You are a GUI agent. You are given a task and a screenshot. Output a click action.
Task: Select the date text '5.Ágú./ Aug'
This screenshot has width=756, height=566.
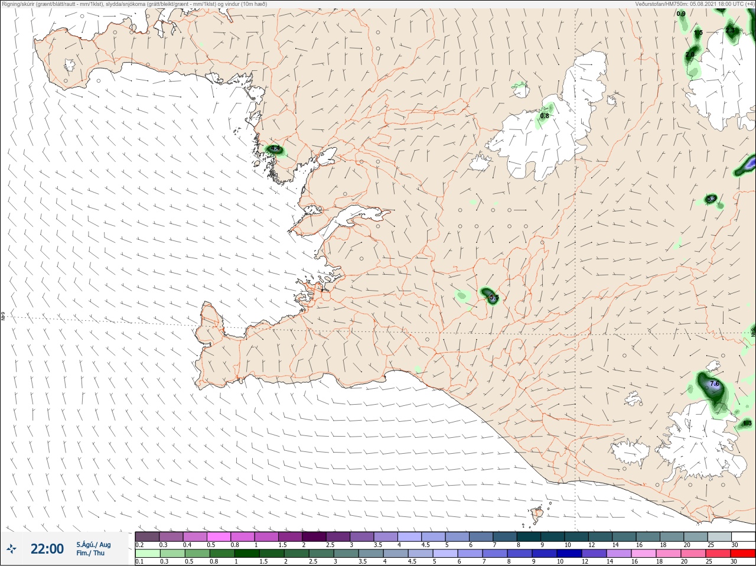click(93, 545)
